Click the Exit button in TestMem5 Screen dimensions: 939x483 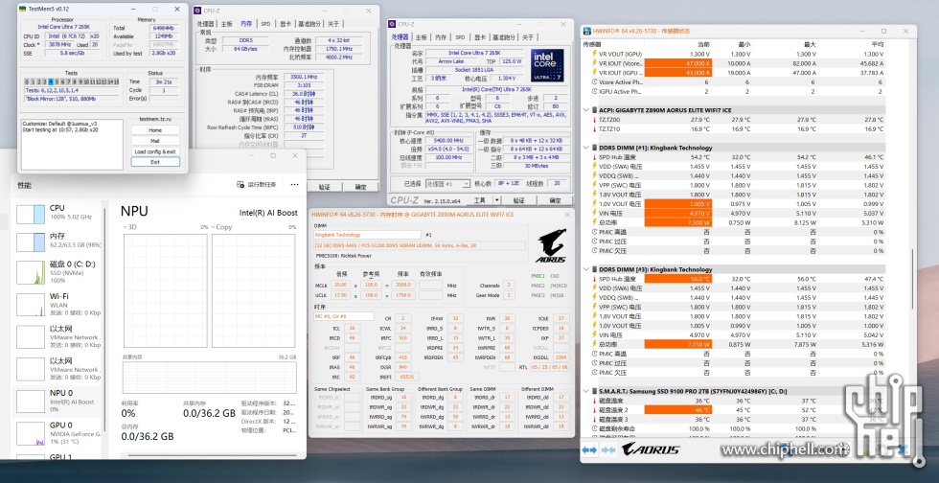click(155, 162)
